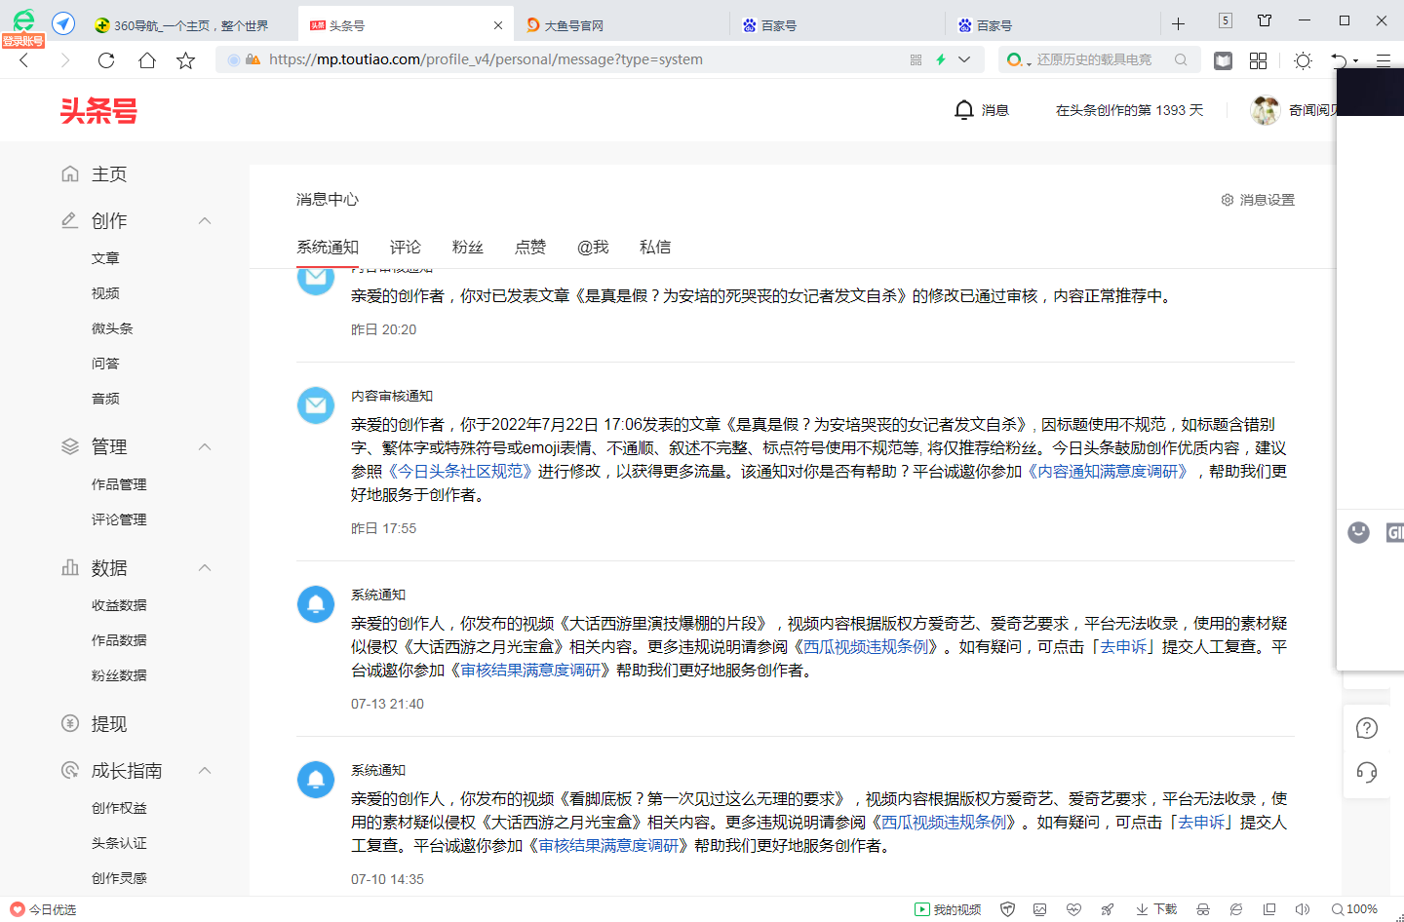
Task: Click the 提现 withdraw sidebar item
Action: coord(95,724)
